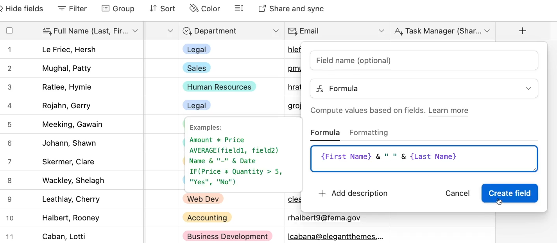
Task: Expand the Task Manager column menu
Action: tap(487, 31)
